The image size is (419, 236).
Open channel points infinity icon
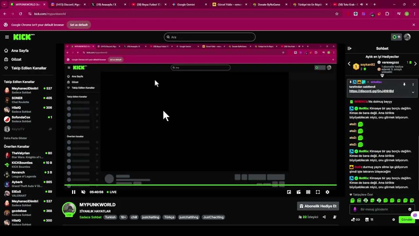pyautogui.click(x=355, y=220)
